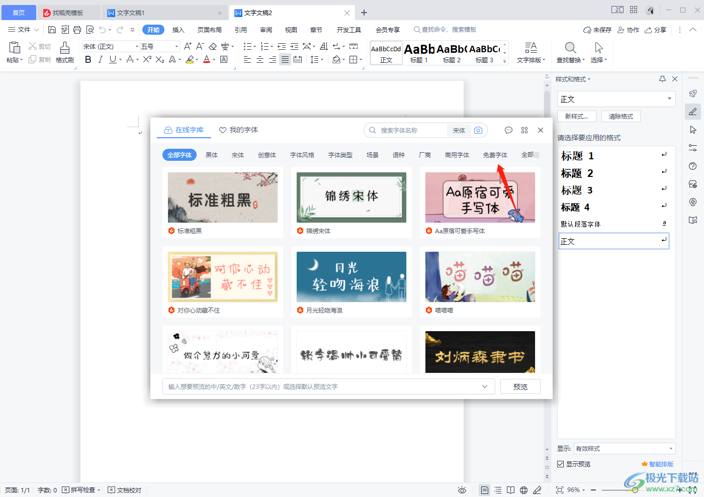Viewport: 704px width, 497px height.
Task: Toggle the spell check option in the status bar
Action: point(81,490)
